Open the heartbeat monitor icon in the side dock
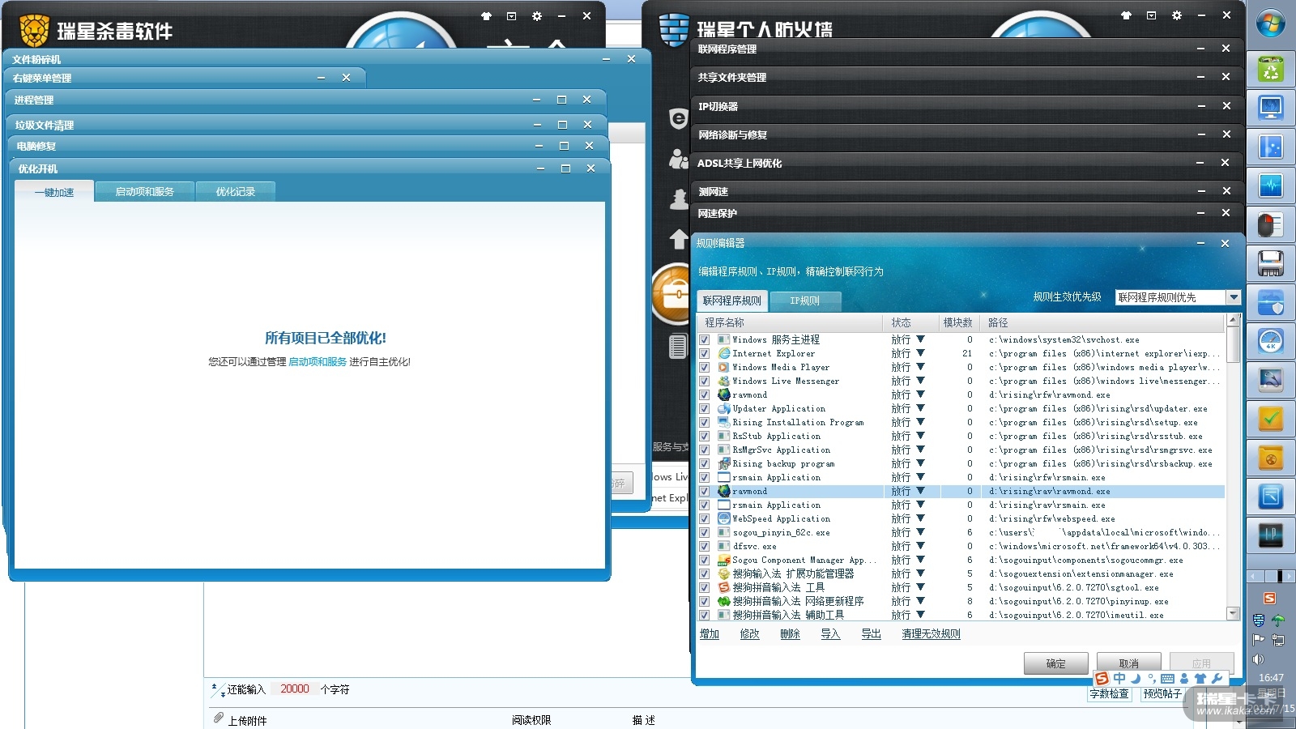 coord(1270,185)
